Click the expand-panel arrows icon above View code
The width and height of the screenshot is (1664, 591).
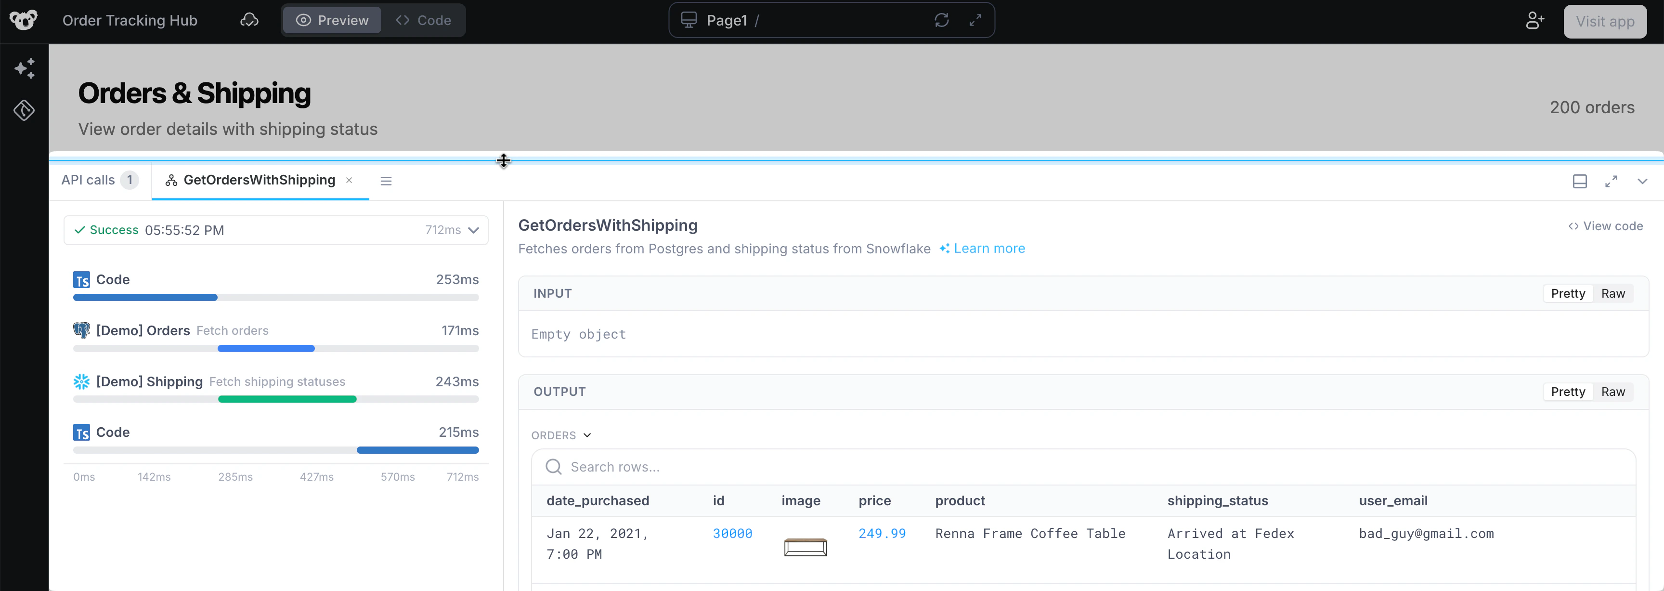click(x=1612, y=182)
